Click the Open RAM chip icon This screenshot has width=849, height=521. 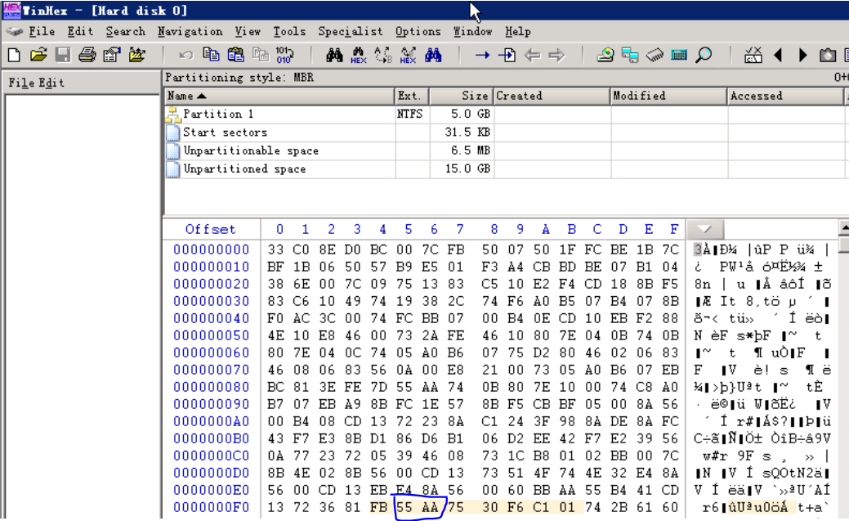coord(655,55)
